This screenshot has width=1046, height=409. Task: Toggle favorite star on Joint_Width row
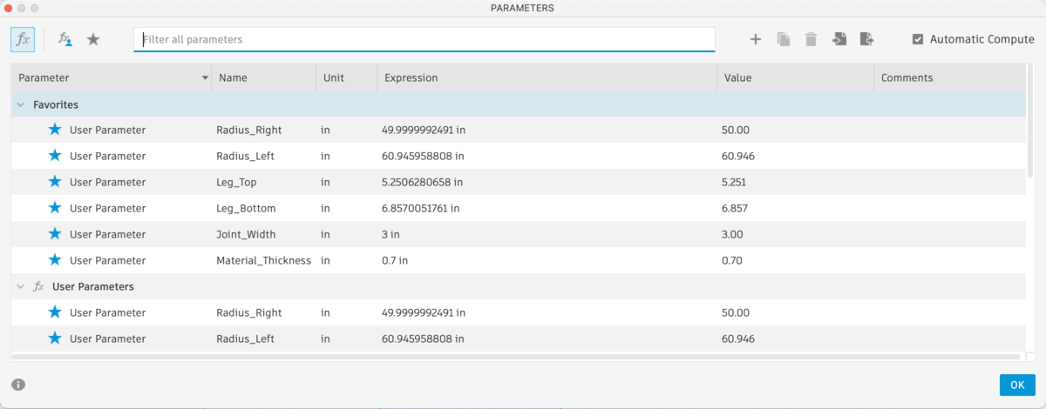pyautogui.click(x=55, y=234)
